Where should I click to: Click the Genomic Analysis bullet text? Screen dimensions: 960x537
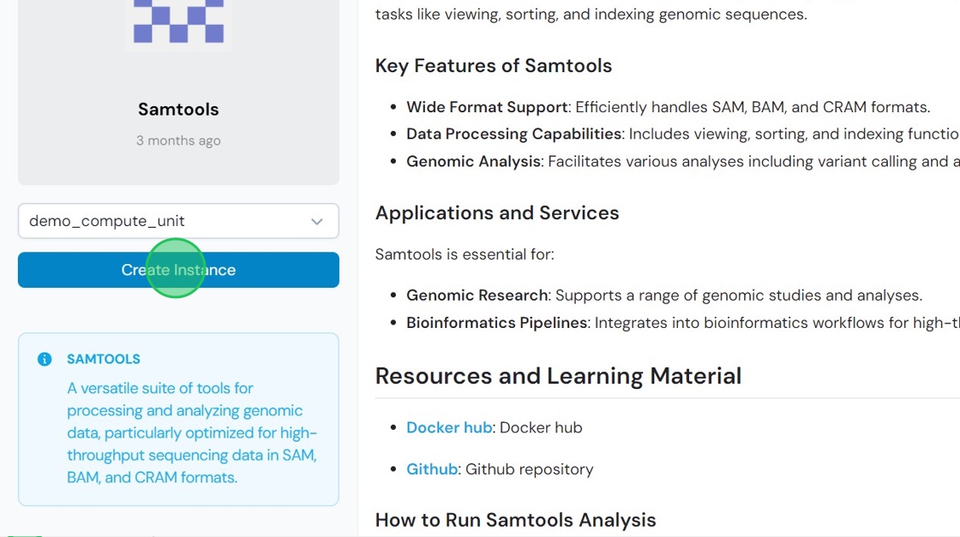(682, 162)
